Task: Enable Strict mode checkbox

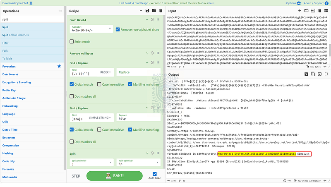Action: click(x=72, y=42)
